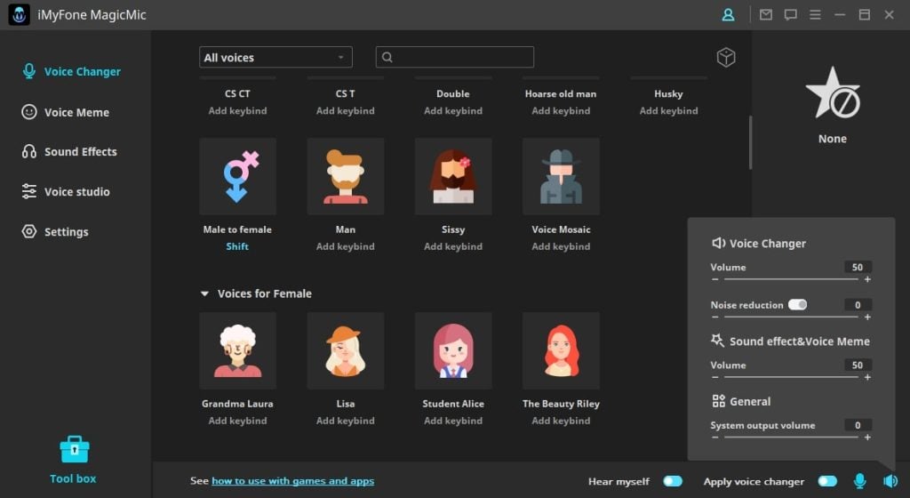Open the feedback chat icon

(x=790, y=14)
